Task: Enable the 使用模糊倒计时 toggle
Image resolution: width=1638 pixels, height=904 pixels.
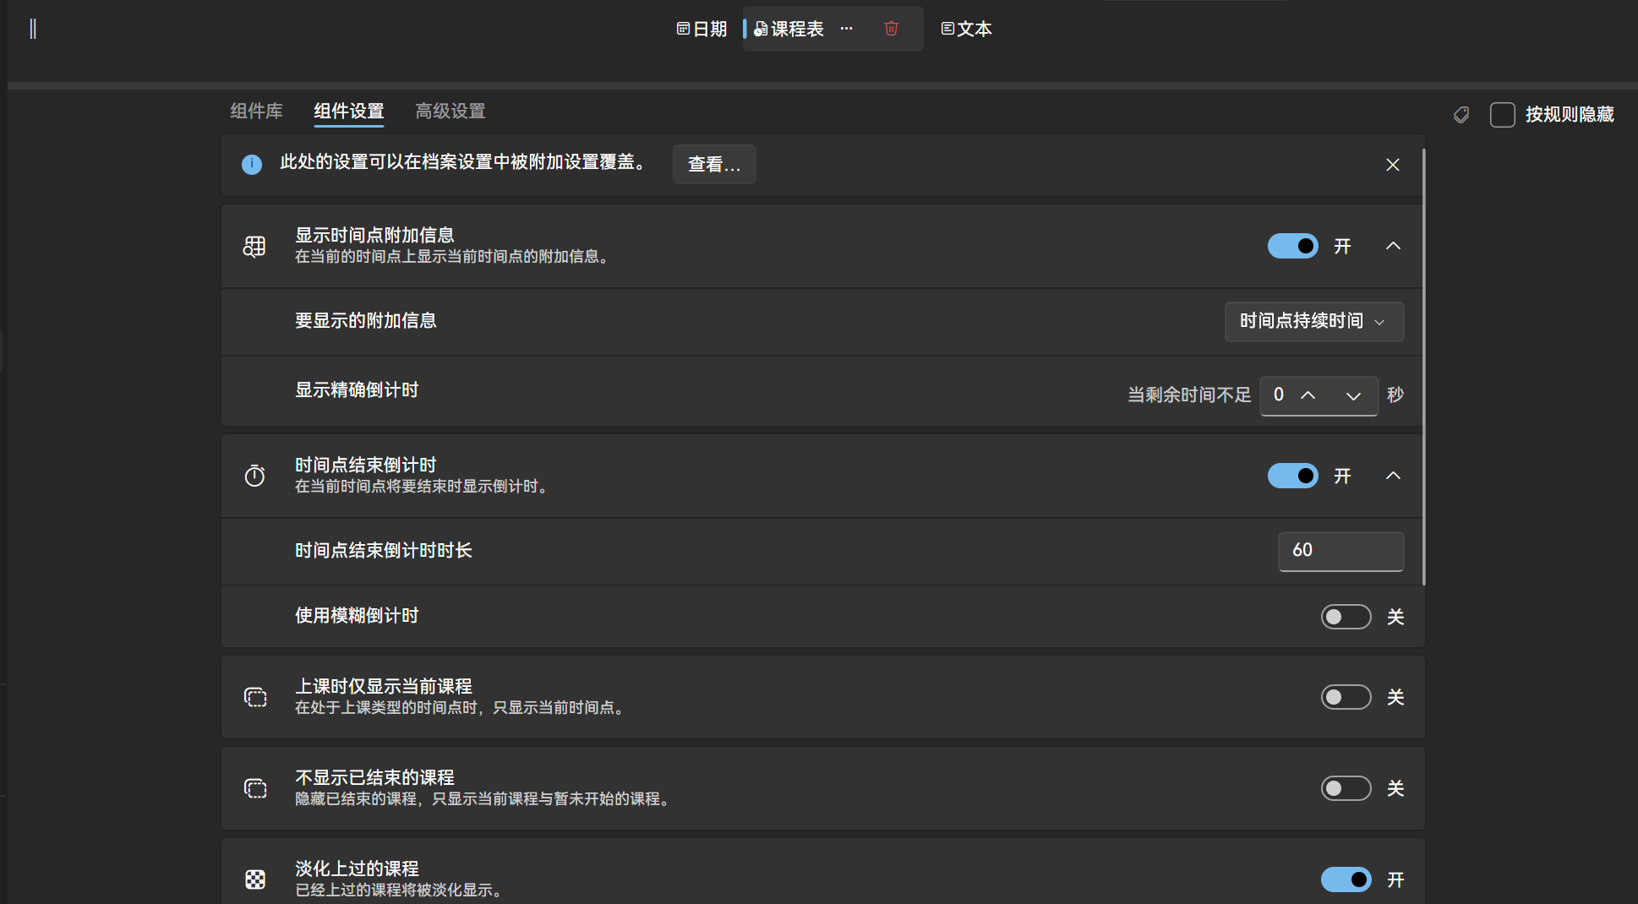Action: pyautogui.click(x=1346, y=617)
